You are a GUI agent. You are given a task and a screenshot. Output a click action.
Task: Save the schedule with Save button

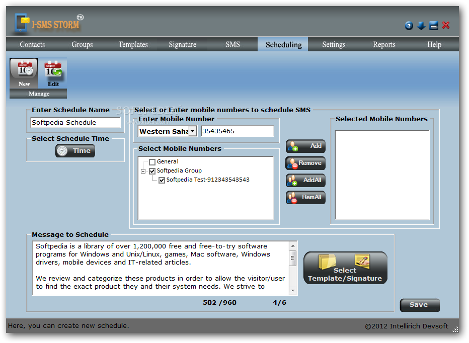coord(420,305)
